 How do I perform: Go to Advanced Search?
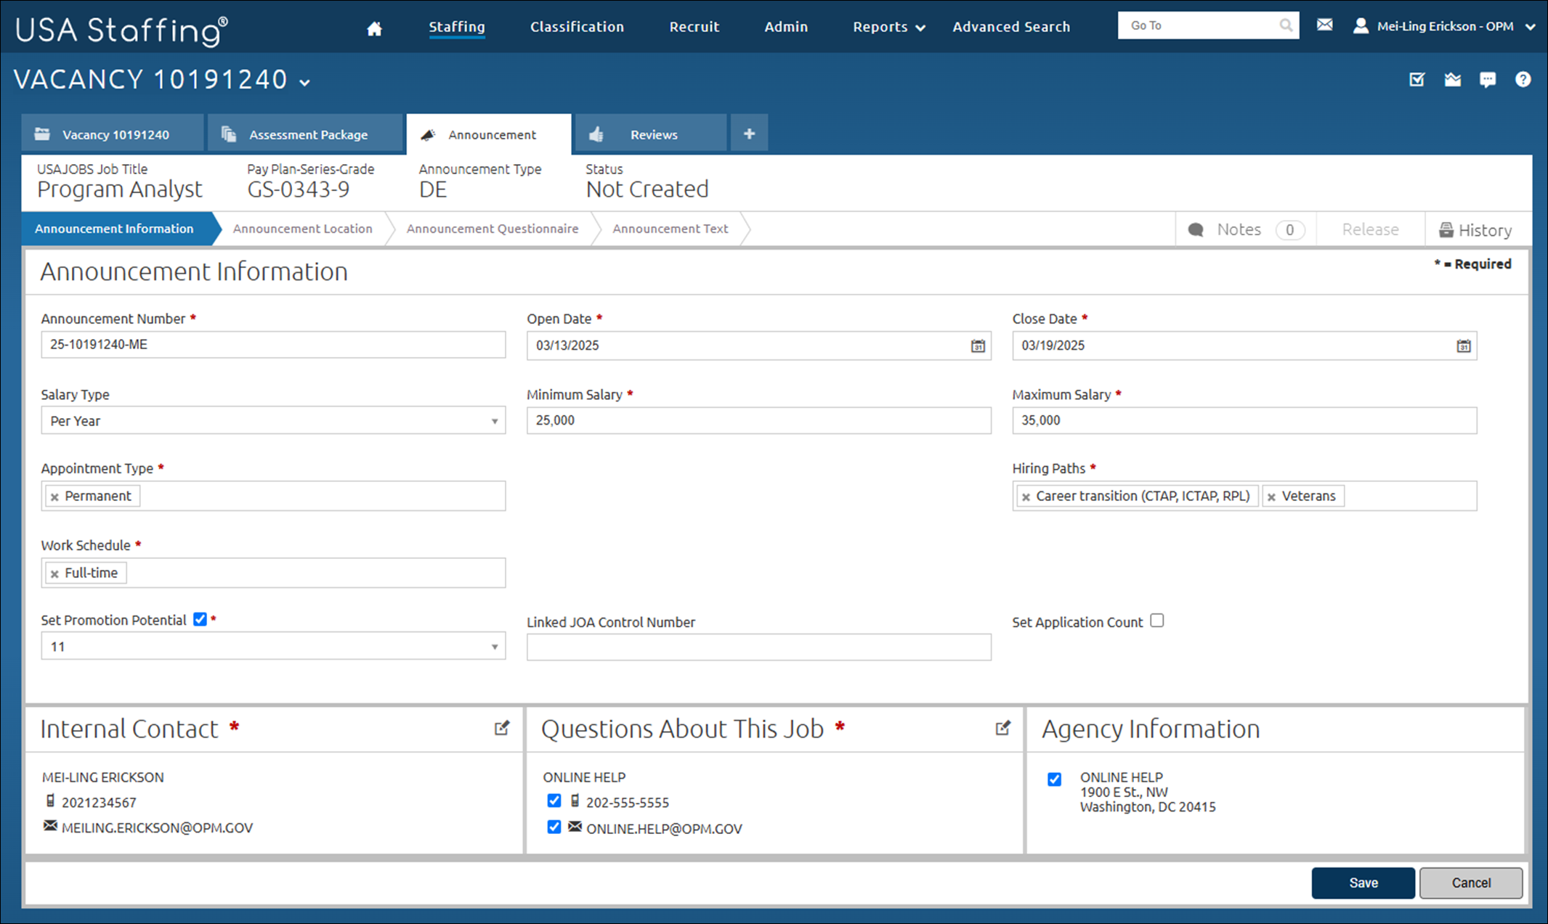click(1011, 27)
